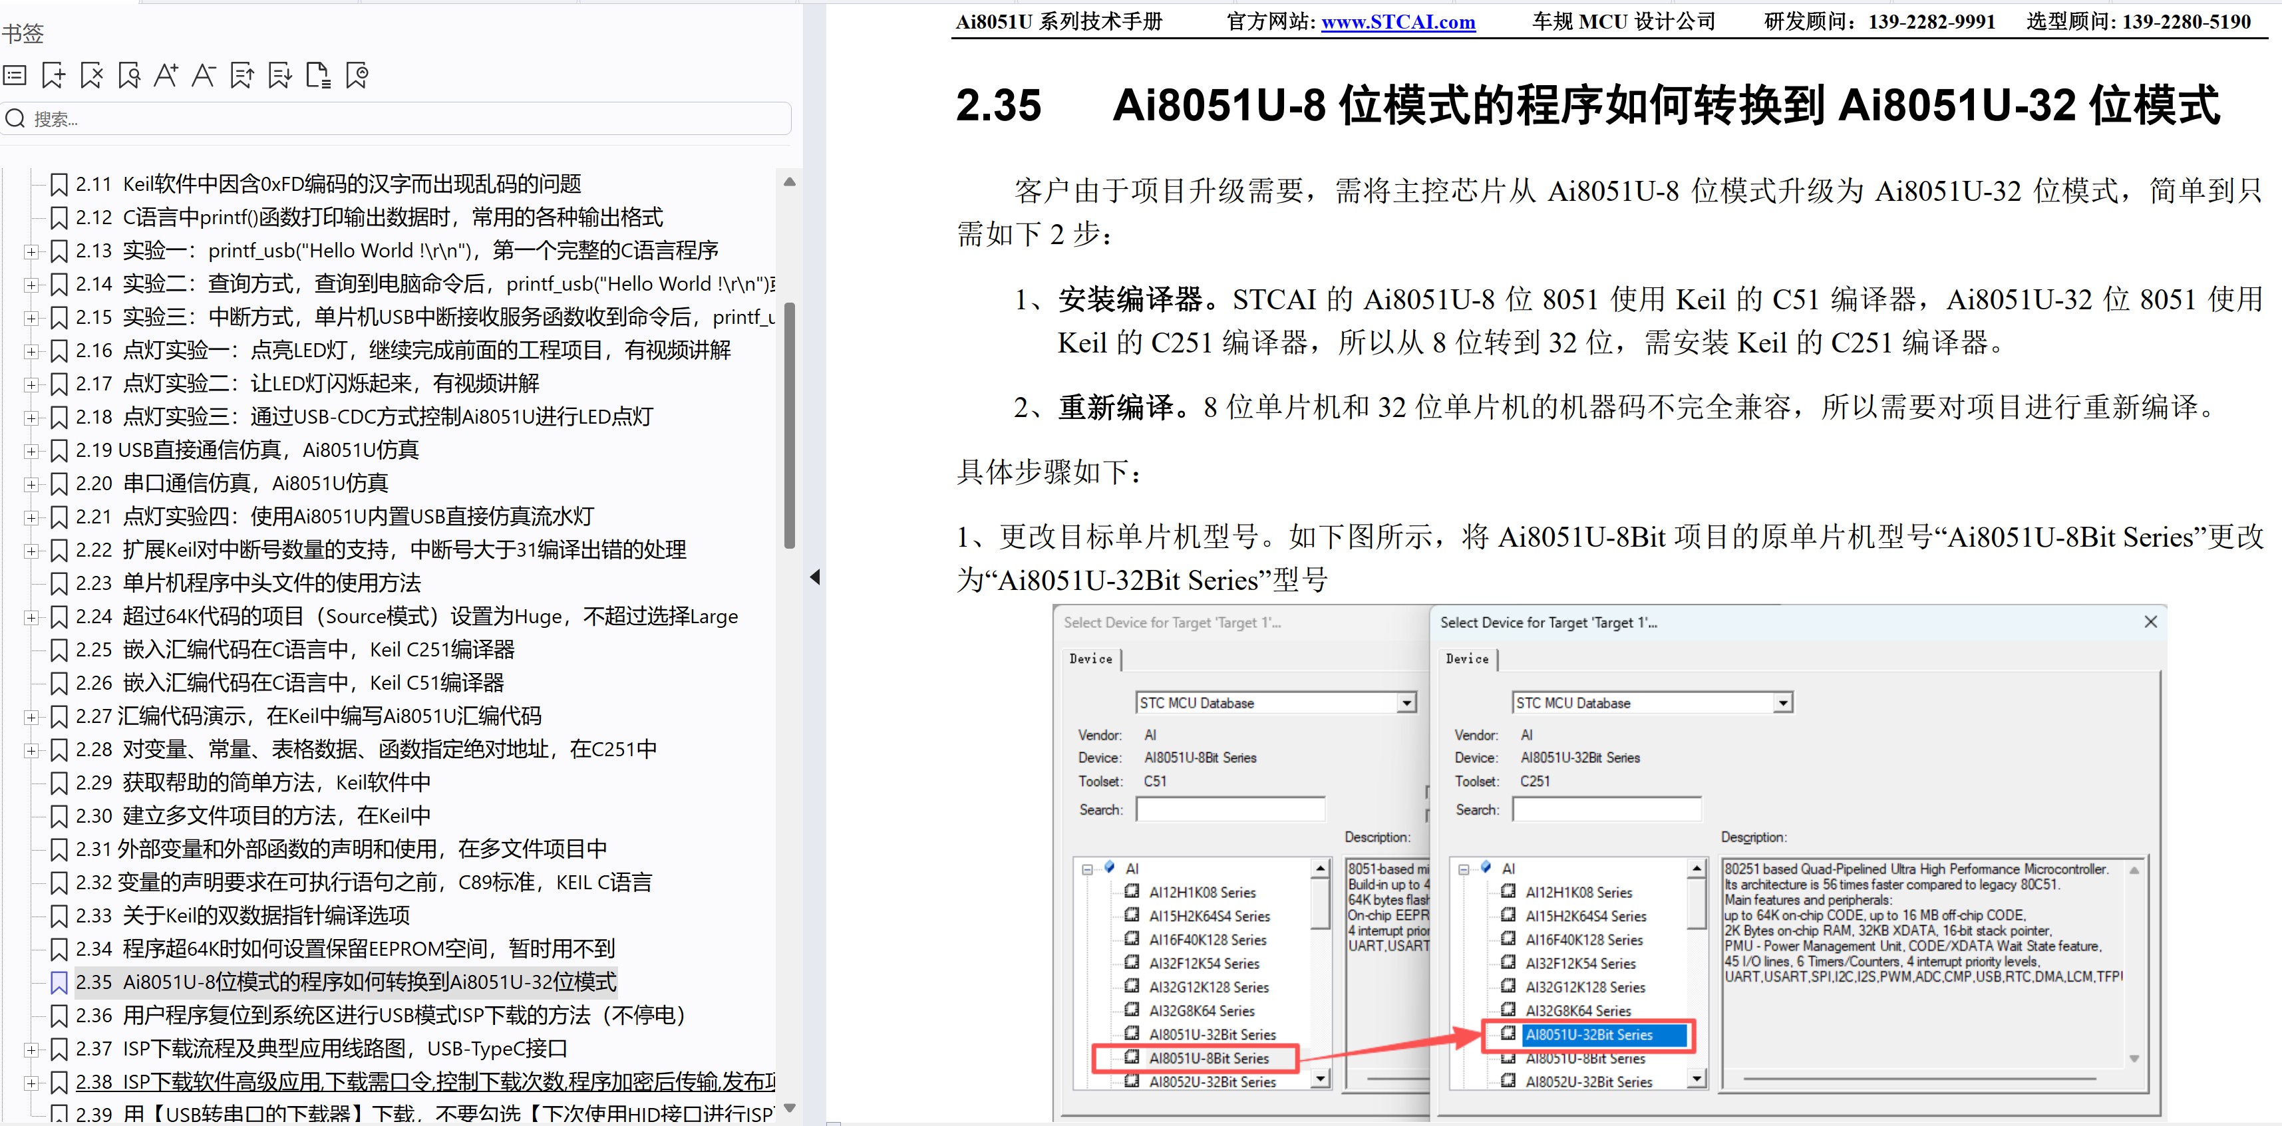The image size is (2282, 1126).
Task: Expand the 2.16 点灯实验一 bookmark node
Action: [32, 351]
